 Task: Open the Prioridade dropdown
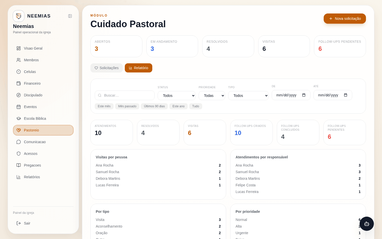(x=212, y=96)
